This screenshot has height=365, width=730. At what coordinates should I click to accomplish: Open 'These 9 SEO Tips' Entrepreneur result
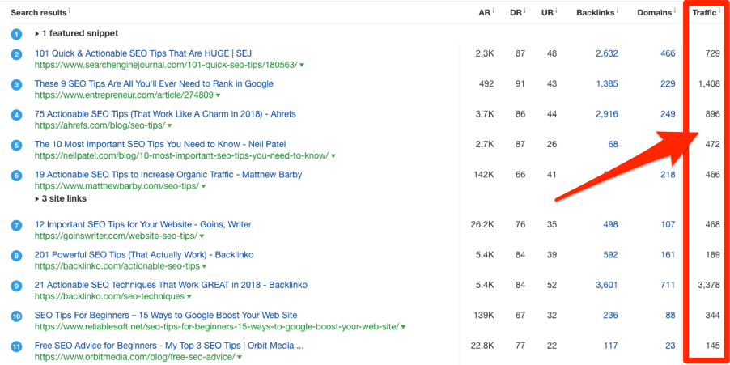pyautogui.click(x=154, y=84)
